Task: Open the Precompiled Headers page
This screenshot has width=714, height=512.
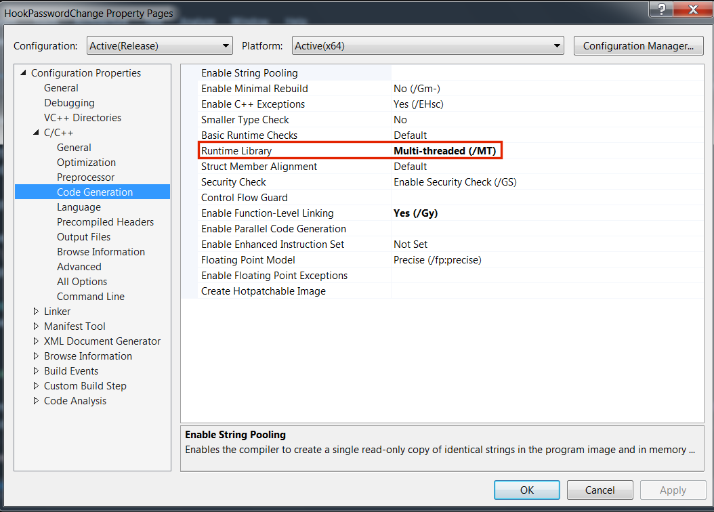Action: pyautogui.click(x=105, y=222)
